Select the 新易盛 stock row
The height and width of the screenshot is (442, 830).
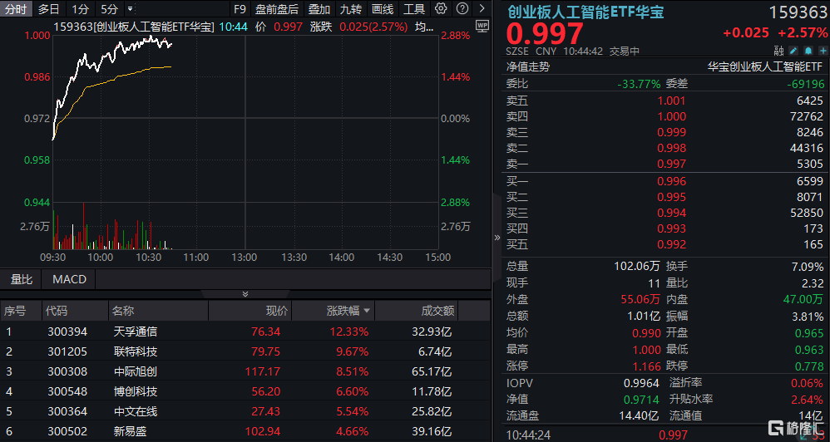click(245, 431)
